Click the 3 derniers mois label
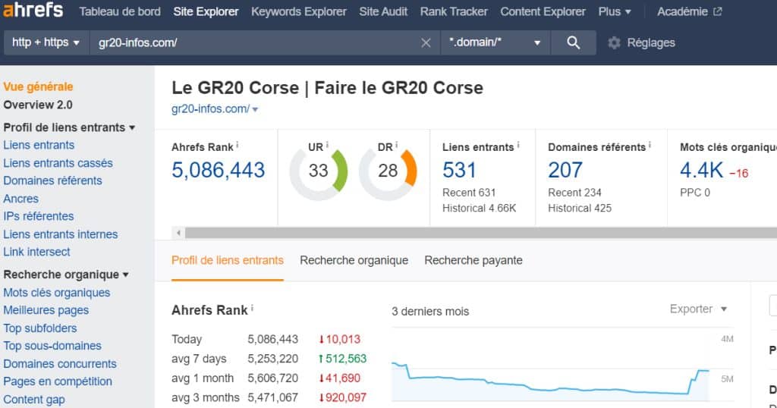 coord(430,312)
